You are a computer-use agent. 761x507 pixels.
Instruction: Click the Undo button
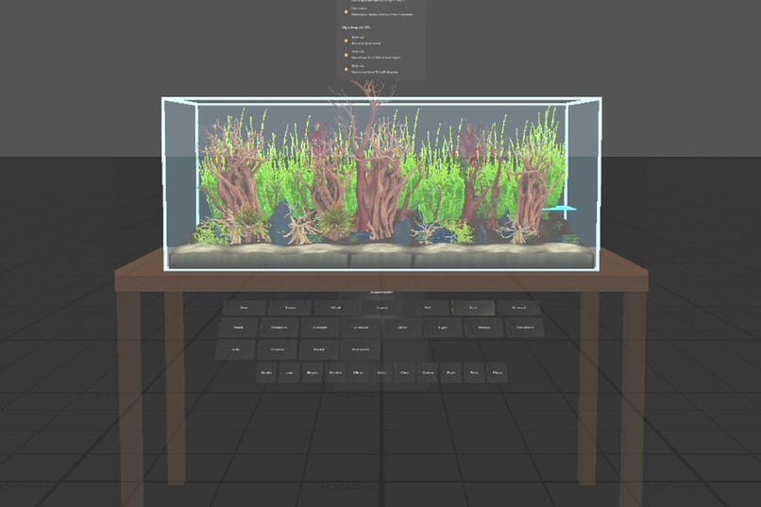(x=381, y=373)
